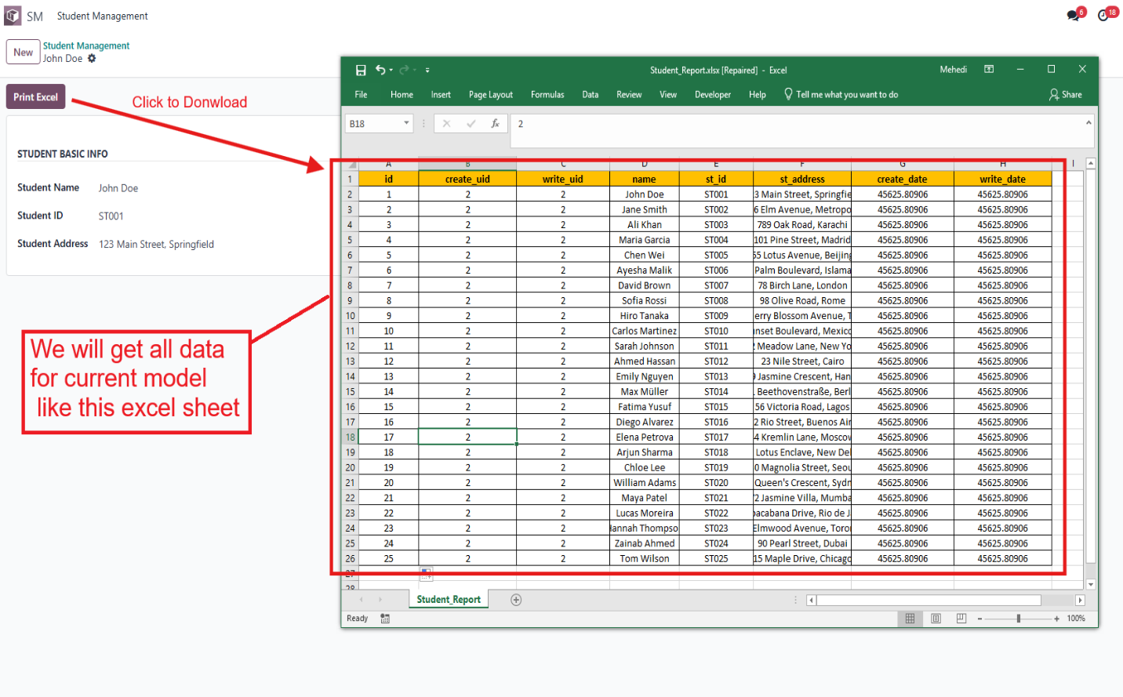Open the messages chat icon
Screen dimensions: 1123x697
[x=1074, y=16]
